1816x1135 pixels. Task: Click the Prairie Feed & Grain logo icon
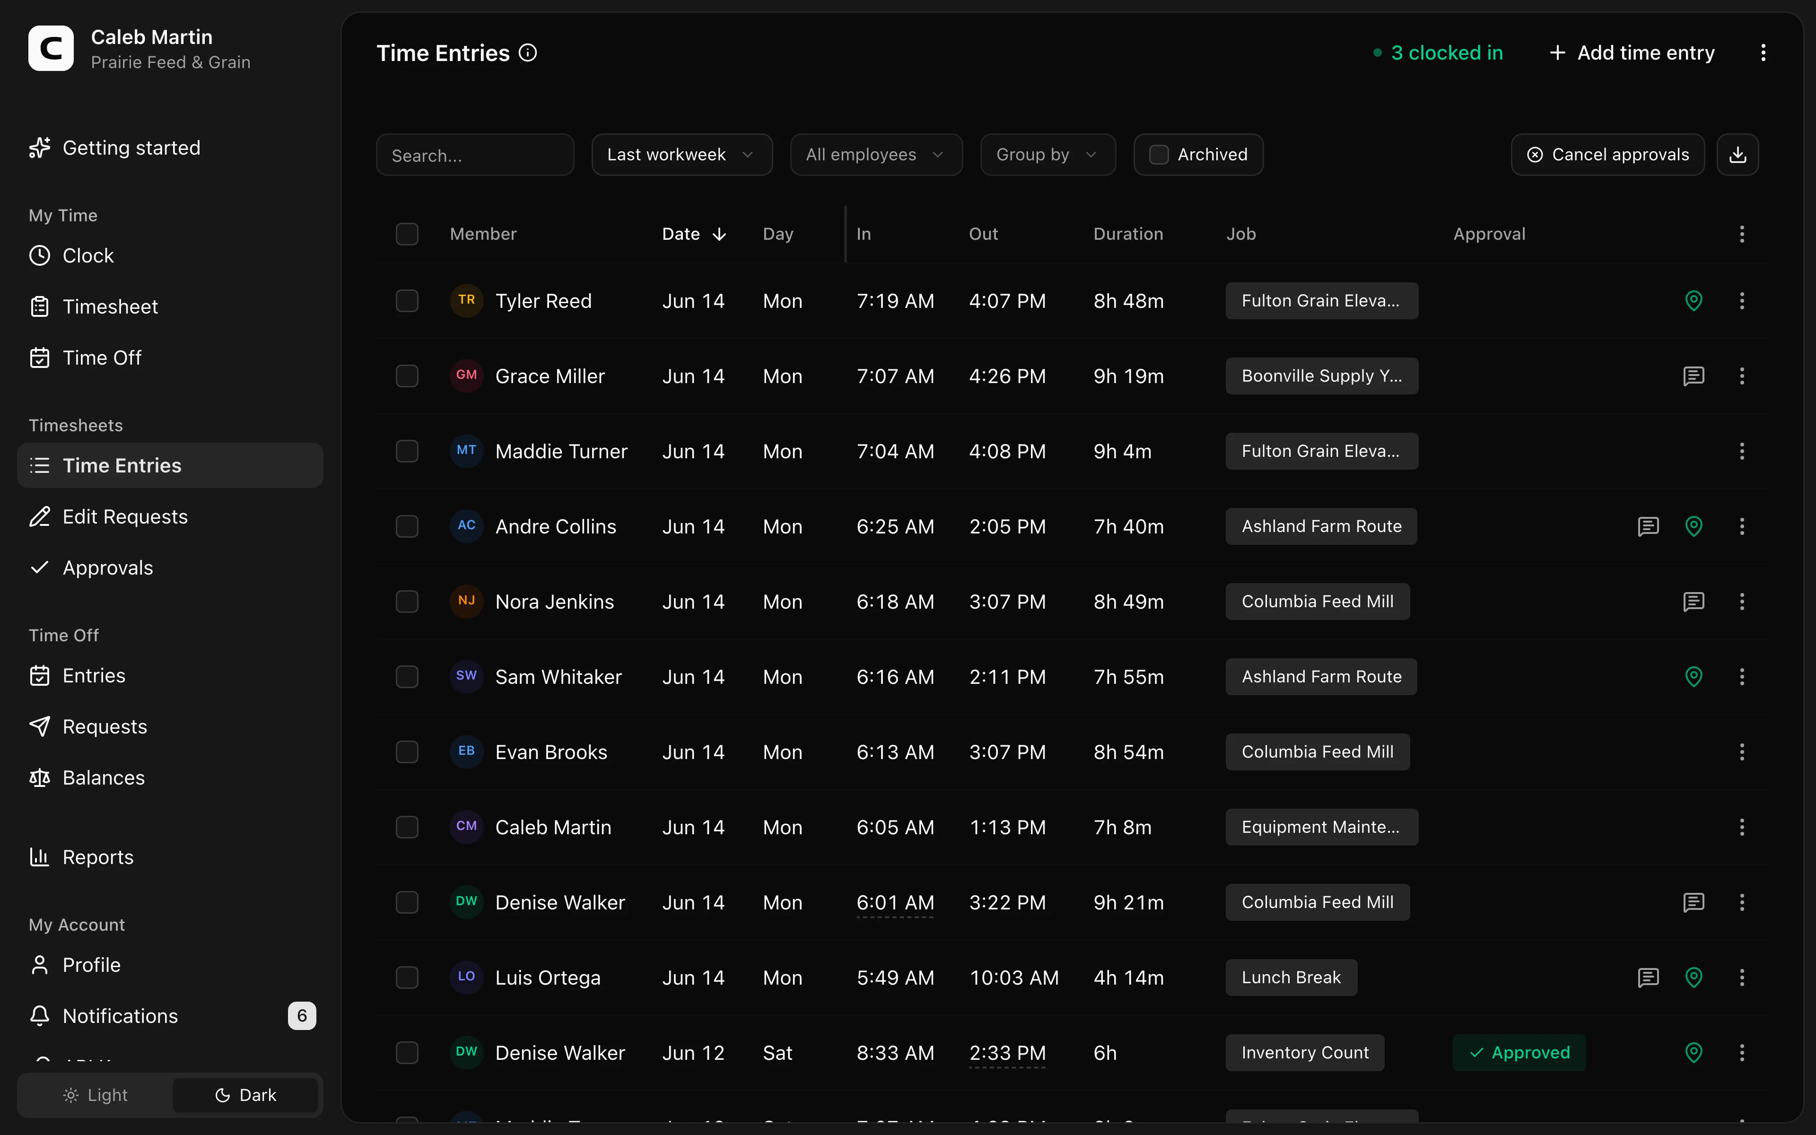[51, 49]
